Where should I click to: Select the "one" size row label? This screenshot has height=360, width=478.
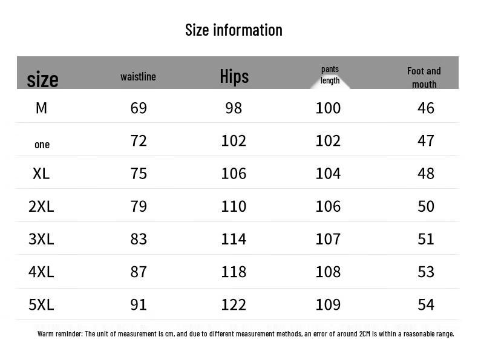tap(42, 144)
